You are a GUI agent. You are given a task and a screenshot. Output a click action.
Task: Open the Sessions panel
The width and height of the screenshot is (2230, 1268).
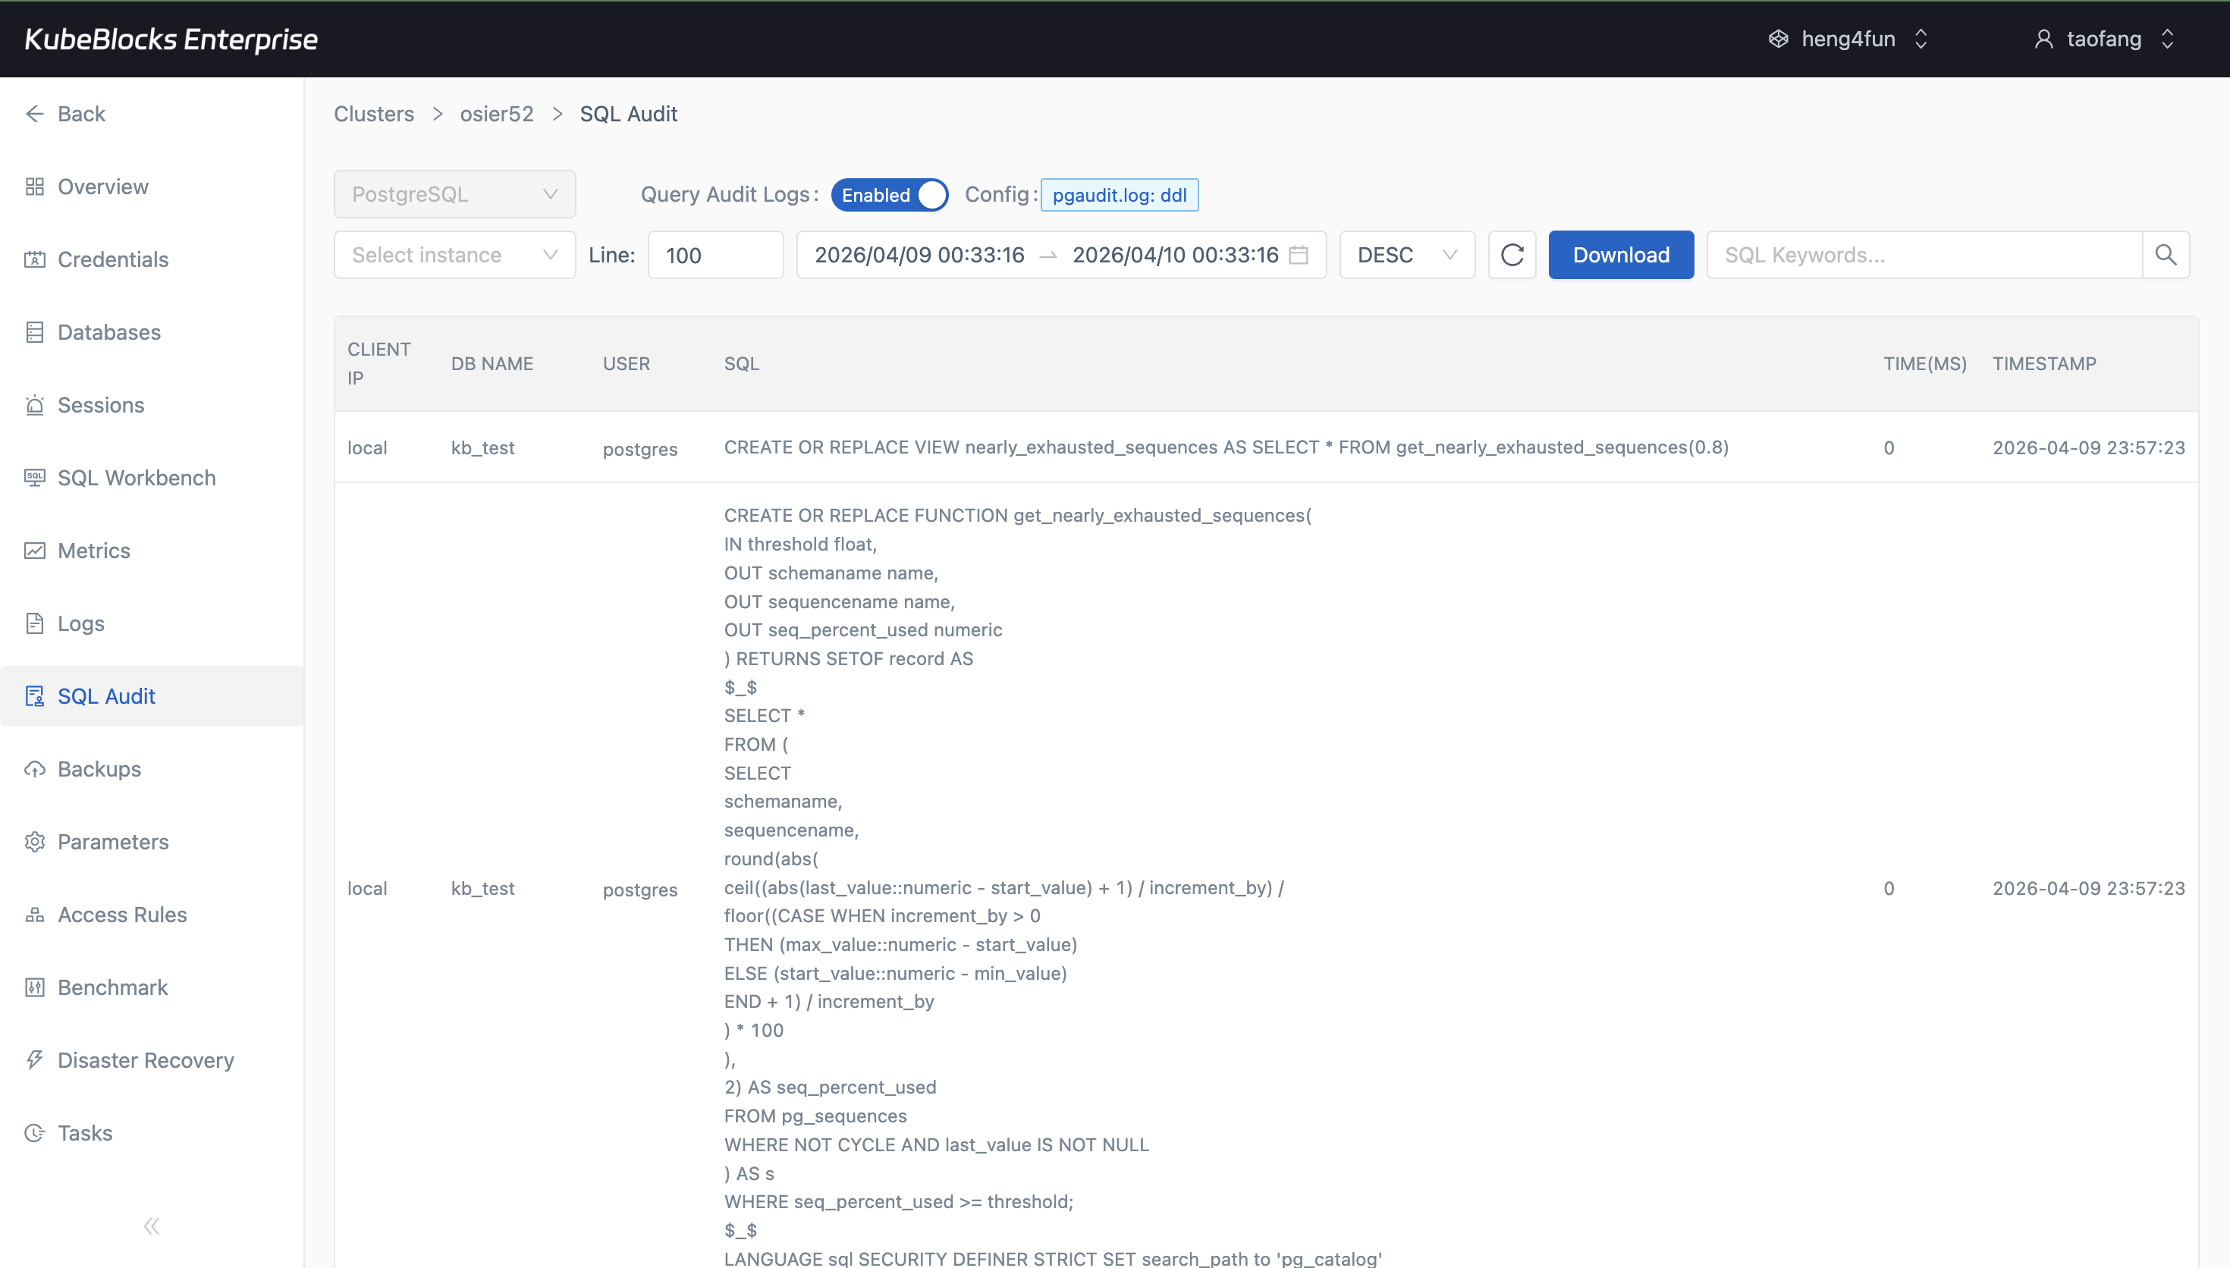(x=101, y=405)
